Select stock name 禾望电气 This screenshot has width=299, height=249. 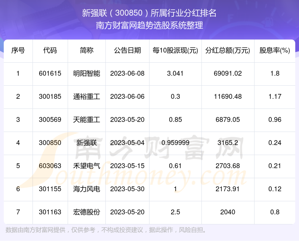[87, 166]
